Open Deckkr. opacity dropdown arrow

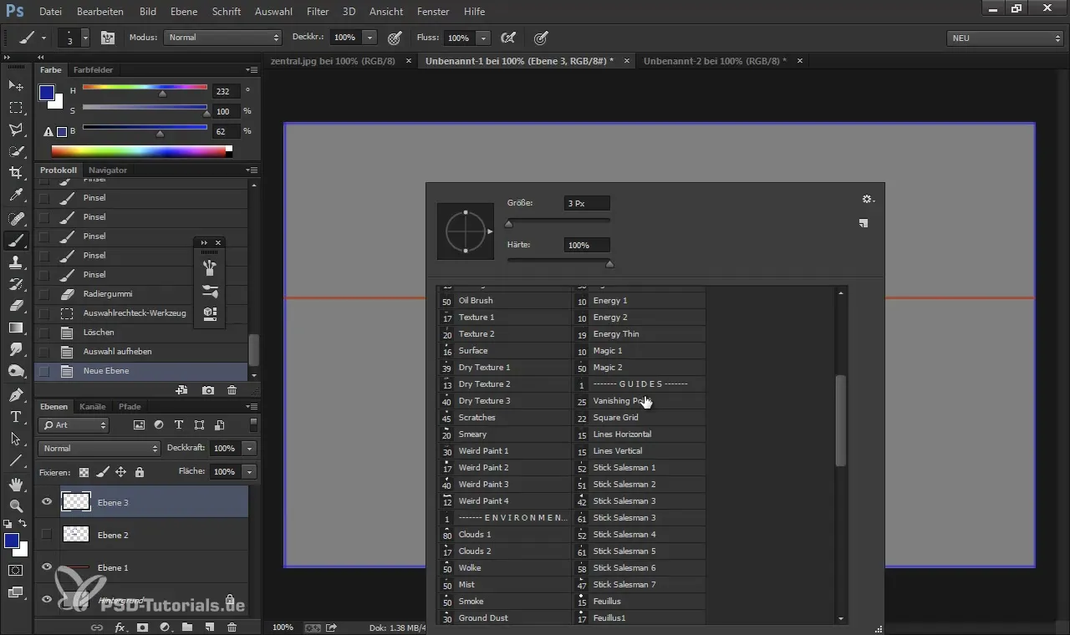pos(369,38)
